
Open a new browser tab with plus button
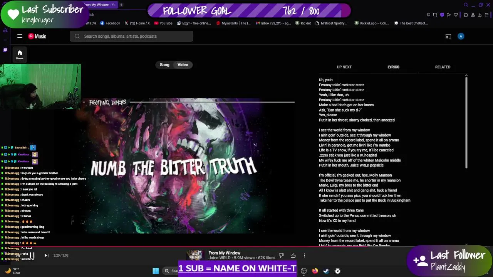point(121,5)
